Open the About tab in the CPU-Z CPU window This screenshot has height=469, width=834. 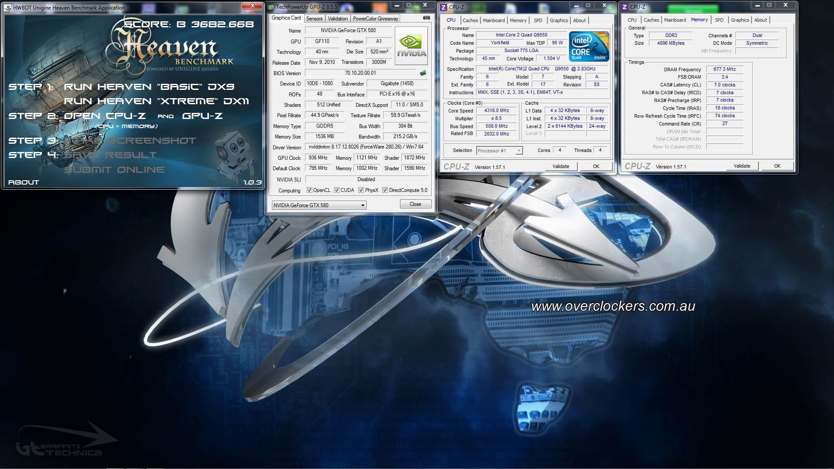pos(579,20)
